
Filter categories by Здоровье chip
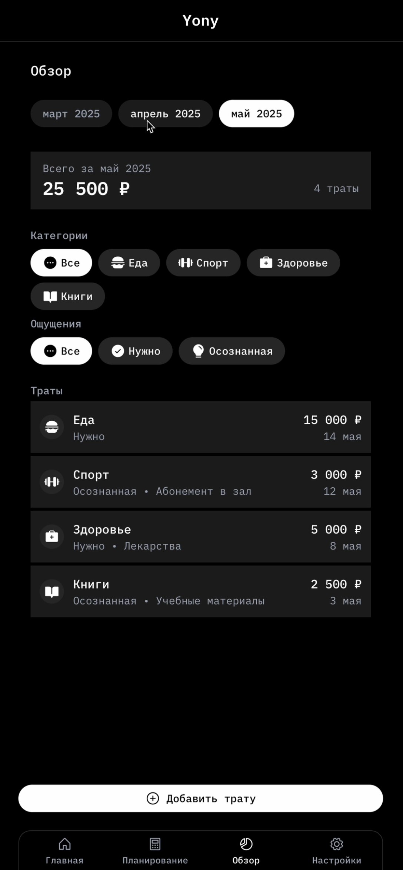(293, 263)
